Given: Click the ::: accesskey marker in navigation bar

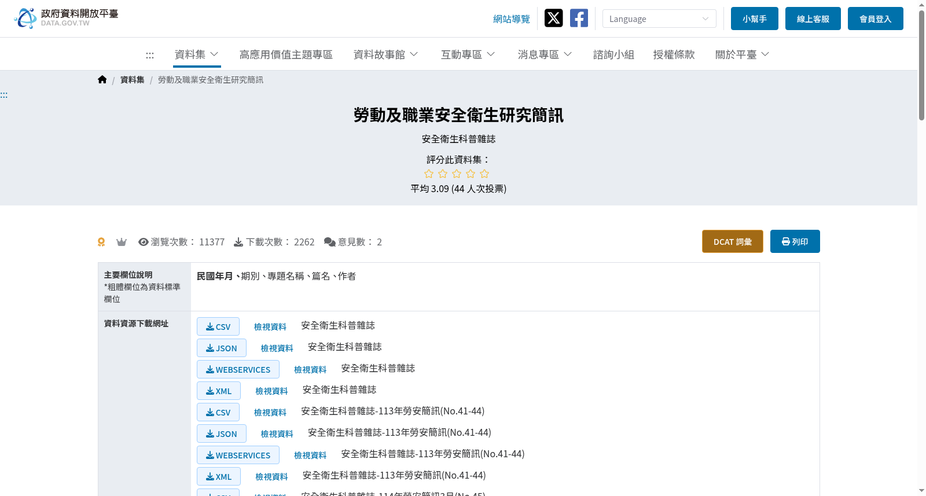Looking at the screenshot, I should (150, 56).
